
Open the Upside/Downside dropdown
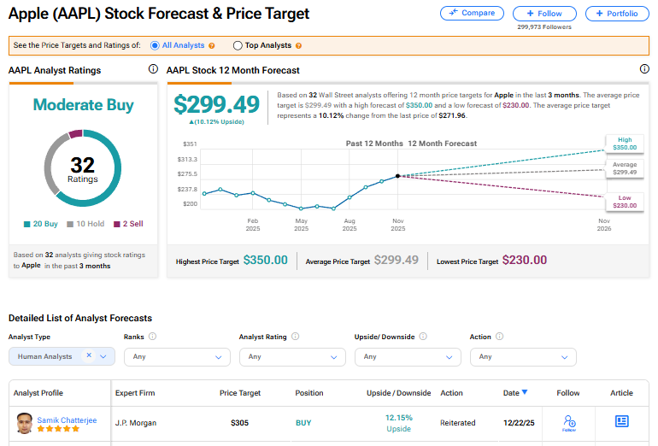405,356
